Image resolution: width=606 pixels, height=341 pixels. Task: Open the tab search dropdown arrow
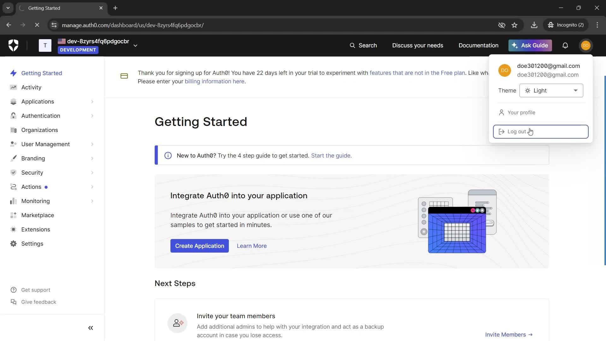coord(8,8)
